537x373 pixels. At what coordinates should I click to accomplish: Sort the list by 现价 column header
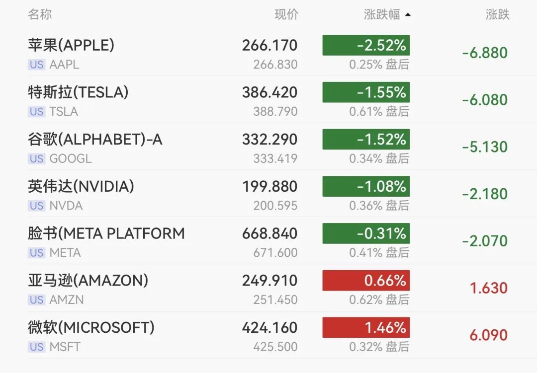click(x=286, y=14)
